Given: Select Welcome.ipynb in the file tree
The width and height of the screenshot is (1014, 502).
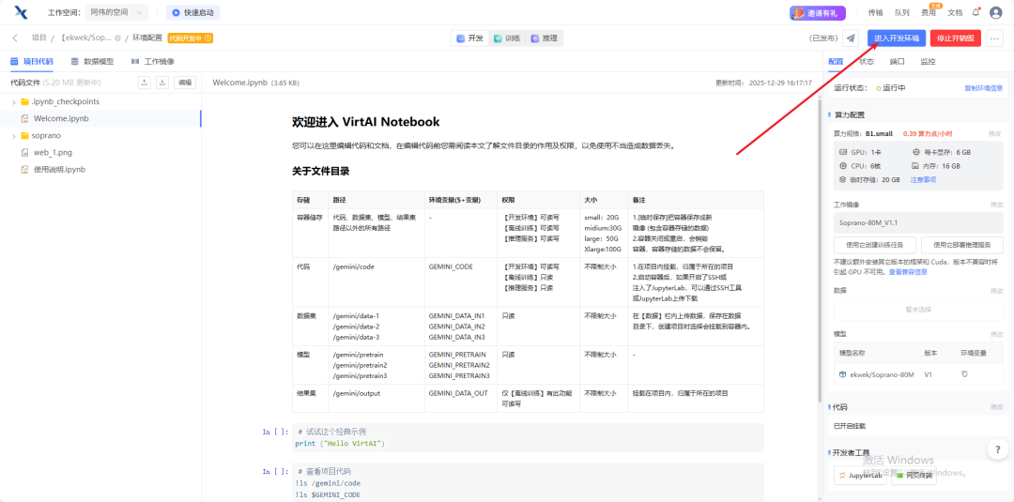Looking at the screenshot, I should point(100,119).
